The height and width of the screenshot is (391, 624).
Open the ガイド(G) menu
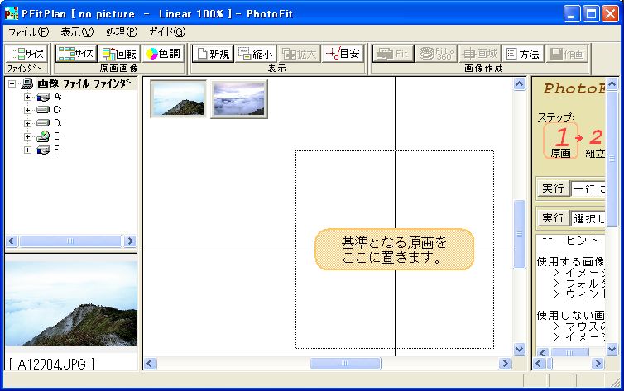coord(166,32)
